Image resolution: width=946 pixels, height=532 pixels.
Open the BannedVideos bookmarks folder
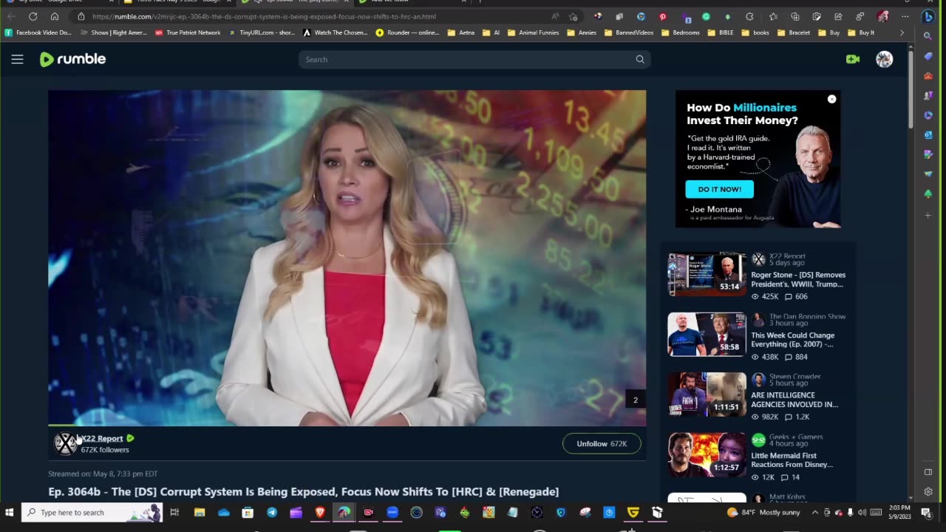coord(630,33)
